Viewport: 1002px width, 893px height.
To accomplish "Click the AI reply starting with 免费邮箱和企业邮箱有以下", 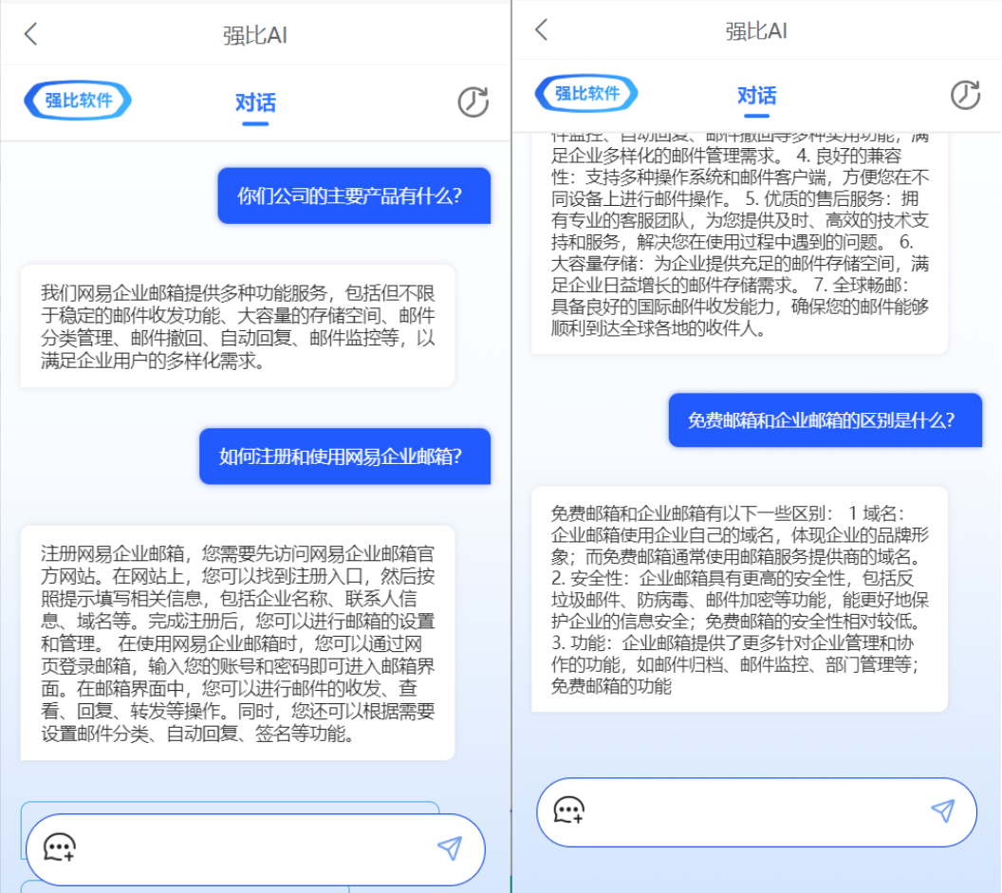I will tap(739, 599).
